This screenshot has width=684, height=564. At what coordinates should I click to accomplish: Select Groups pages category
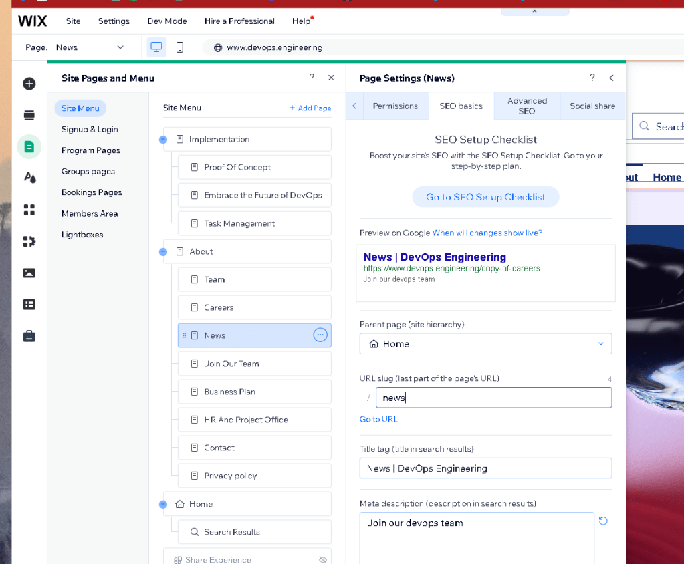click(88, 171)
